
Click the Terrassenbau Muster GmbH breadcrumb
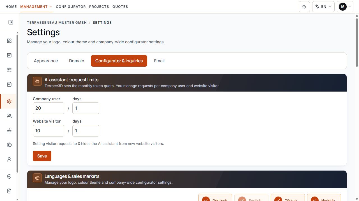click(57, 23)
